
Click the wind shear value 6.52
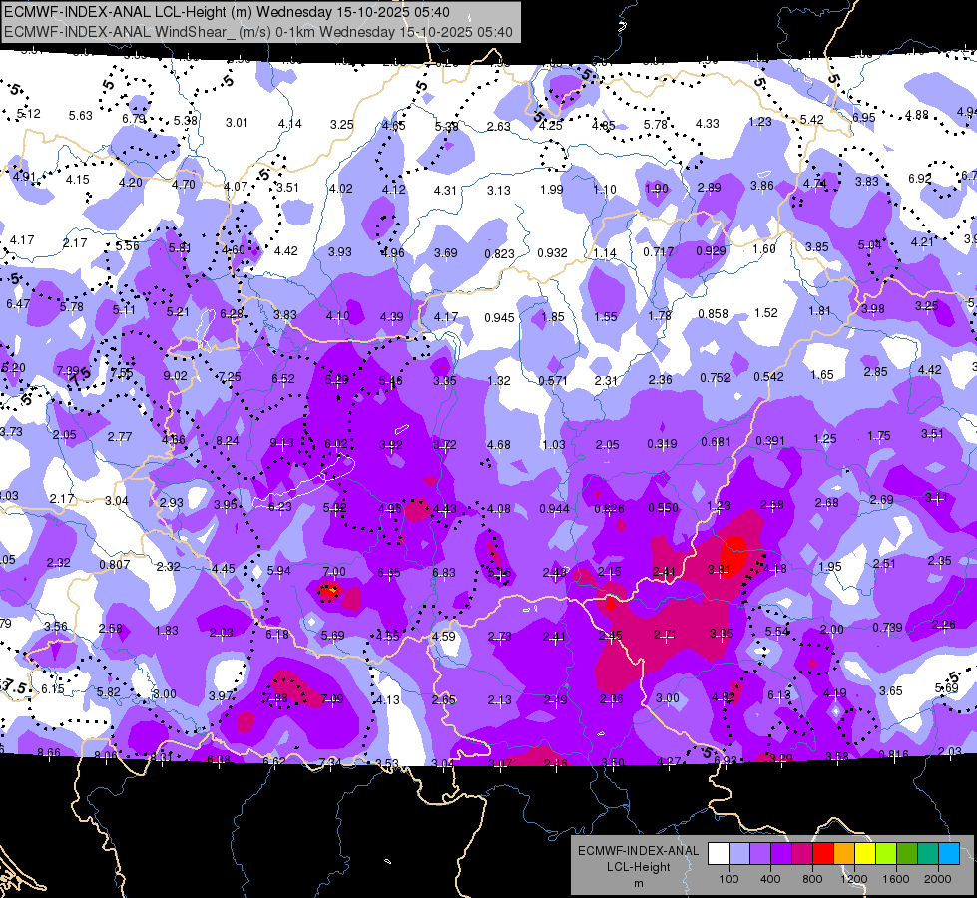point(283,378)
